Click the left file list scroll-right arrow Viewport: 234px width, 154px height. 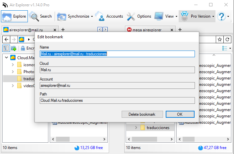coord(104,139)
